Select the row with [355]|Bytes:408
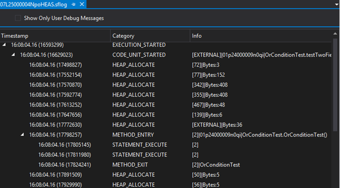The image size is (340, 188). coord(166,95)
